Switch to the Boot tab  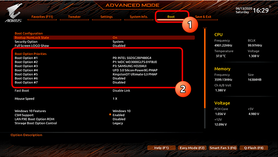[x=171, y=17]
